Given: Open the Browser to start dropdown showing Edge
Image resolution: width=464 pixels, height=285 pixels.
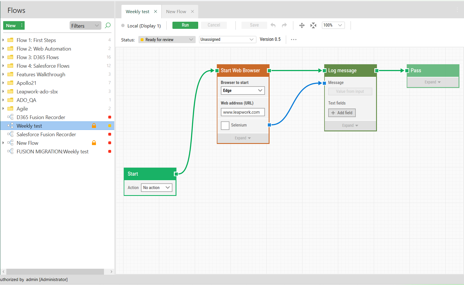Looking at the screenshot, I should [243, 91].
